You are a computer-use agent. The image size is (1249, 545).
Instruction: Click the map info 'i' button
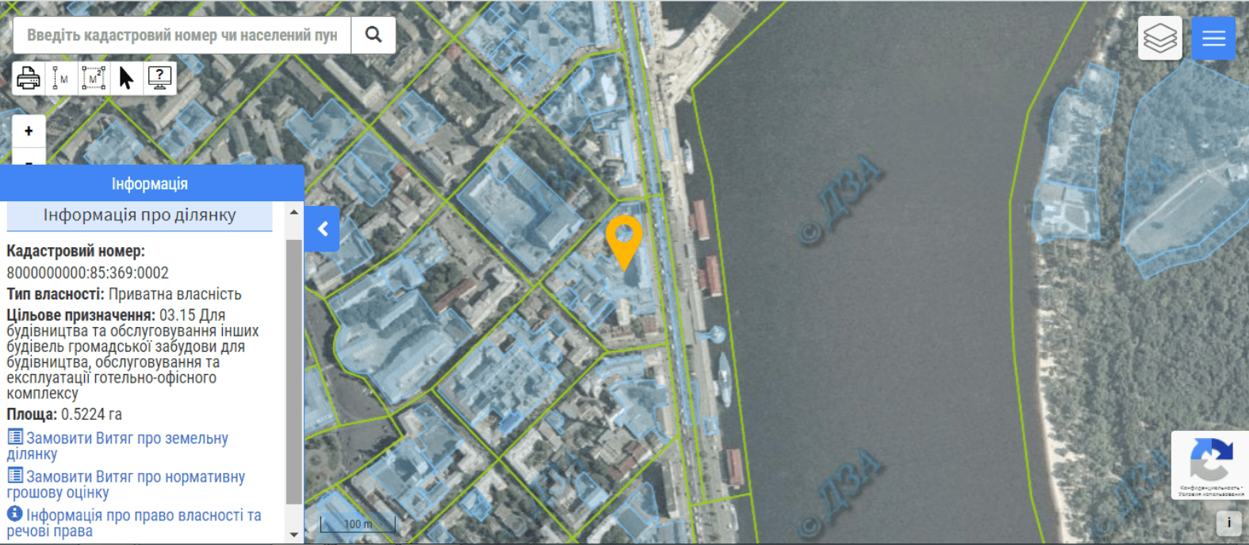coord(1228,523)
